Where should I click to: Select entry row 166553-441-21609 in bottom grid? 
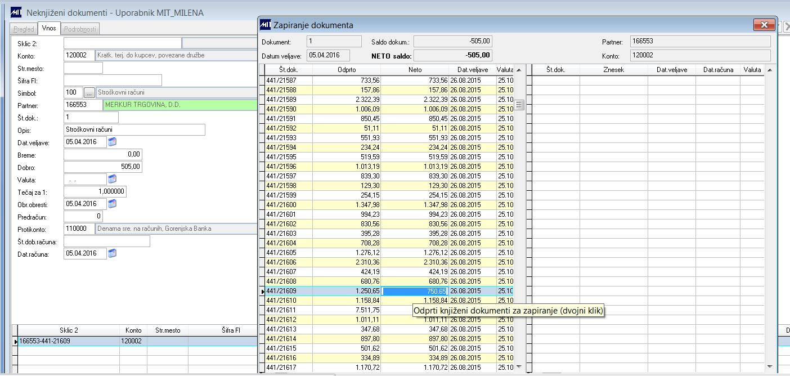pyautogui.click(x=68, y=341)
